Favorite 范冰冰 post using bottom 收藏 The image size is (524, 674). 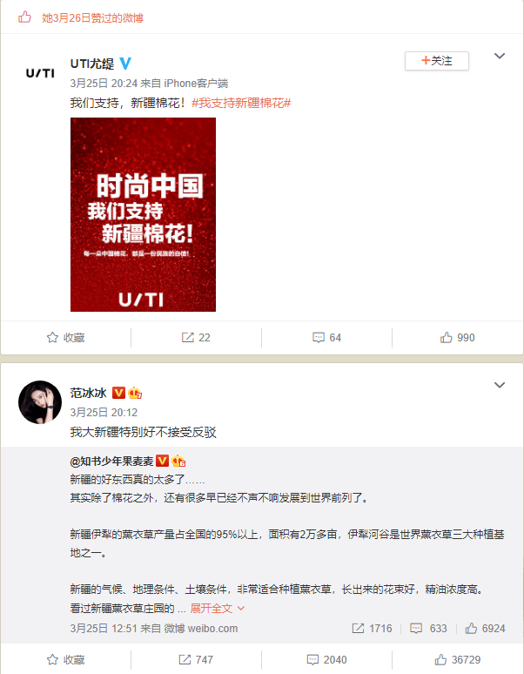pos(65,659)
